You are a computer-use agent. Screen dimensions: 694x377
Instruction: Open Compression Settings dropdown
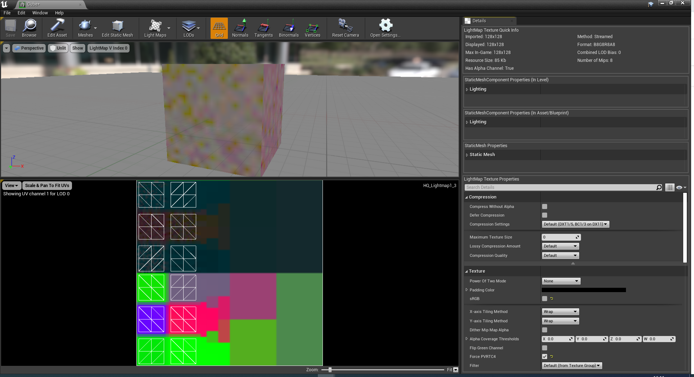coord(575,224)
